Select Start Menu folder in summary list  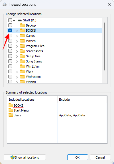click(x=19, y=110)
